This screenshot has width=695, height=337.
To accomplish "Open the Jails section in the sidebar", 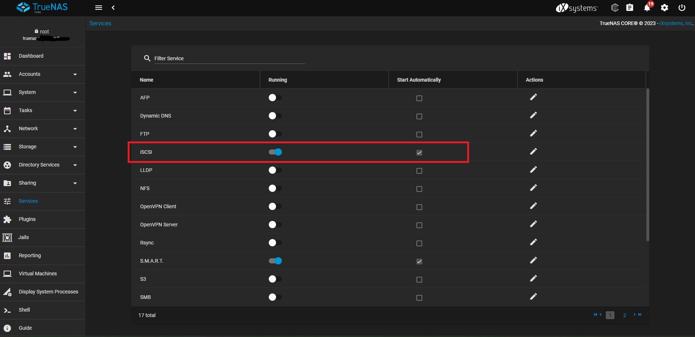I will tap(23, 237).
